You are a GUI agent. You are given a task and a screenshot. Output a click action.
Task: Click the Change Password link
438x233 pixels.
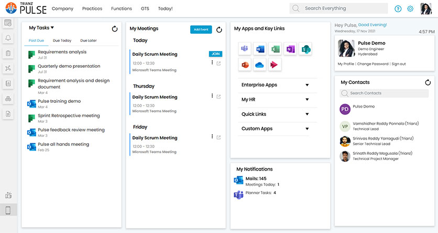(x=373, y=64)
